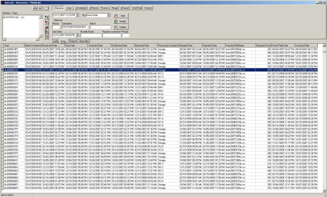Open the Config lower tab
This screenshot has width=327, height=197.
[55, 41]
